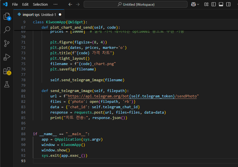Expand the hidden menus via ellipsis
The image size is (238, 167).
[x=55, y=5]
